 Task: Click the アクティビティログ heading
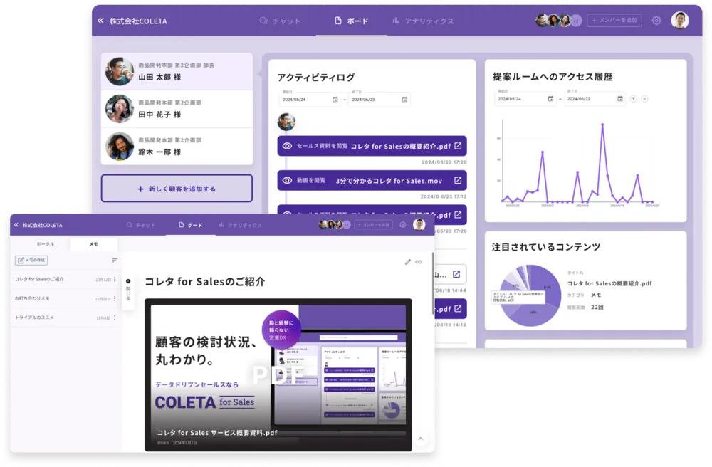(x=316, y=78)
